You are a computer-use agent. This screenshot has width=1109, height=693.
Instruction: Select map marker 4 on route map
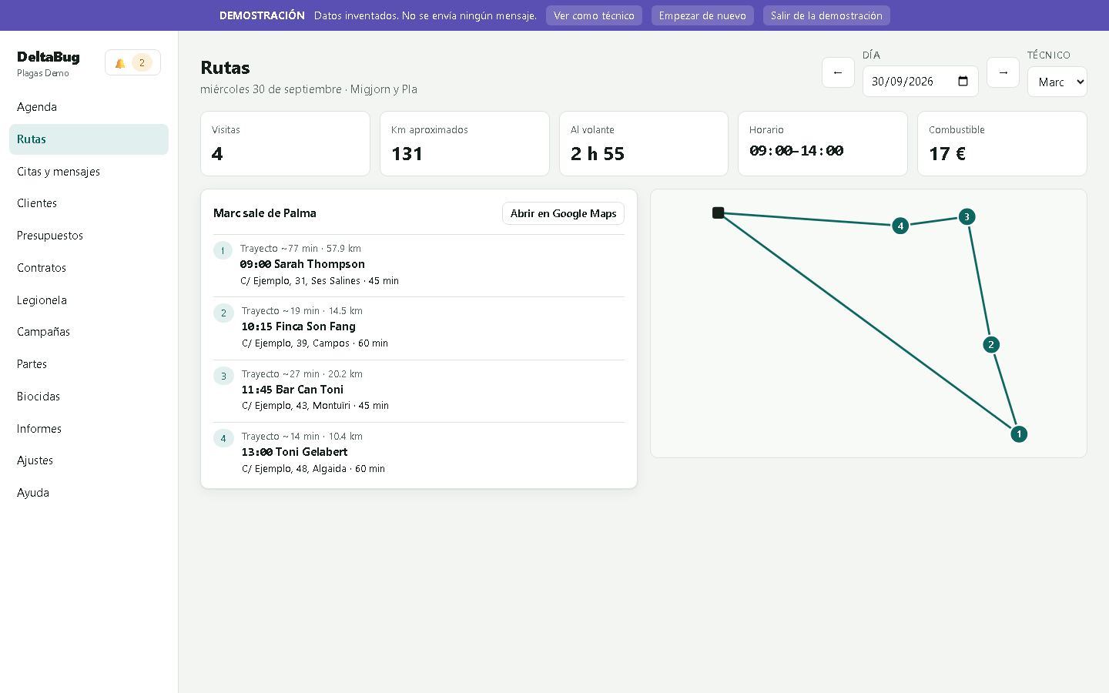(x=900, y=226)
